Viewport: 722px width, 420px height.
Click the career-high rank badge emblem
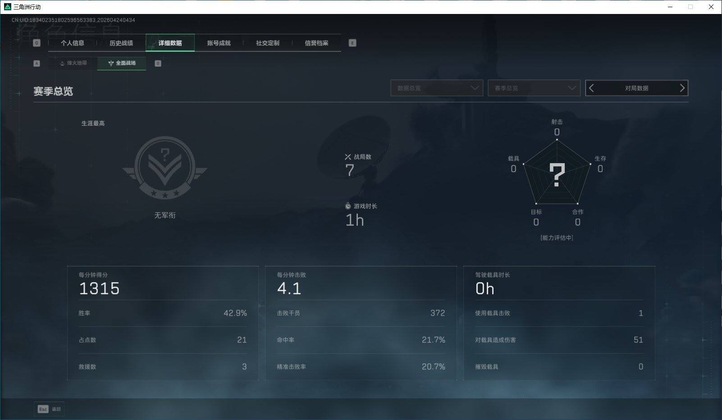pos(165,168)
